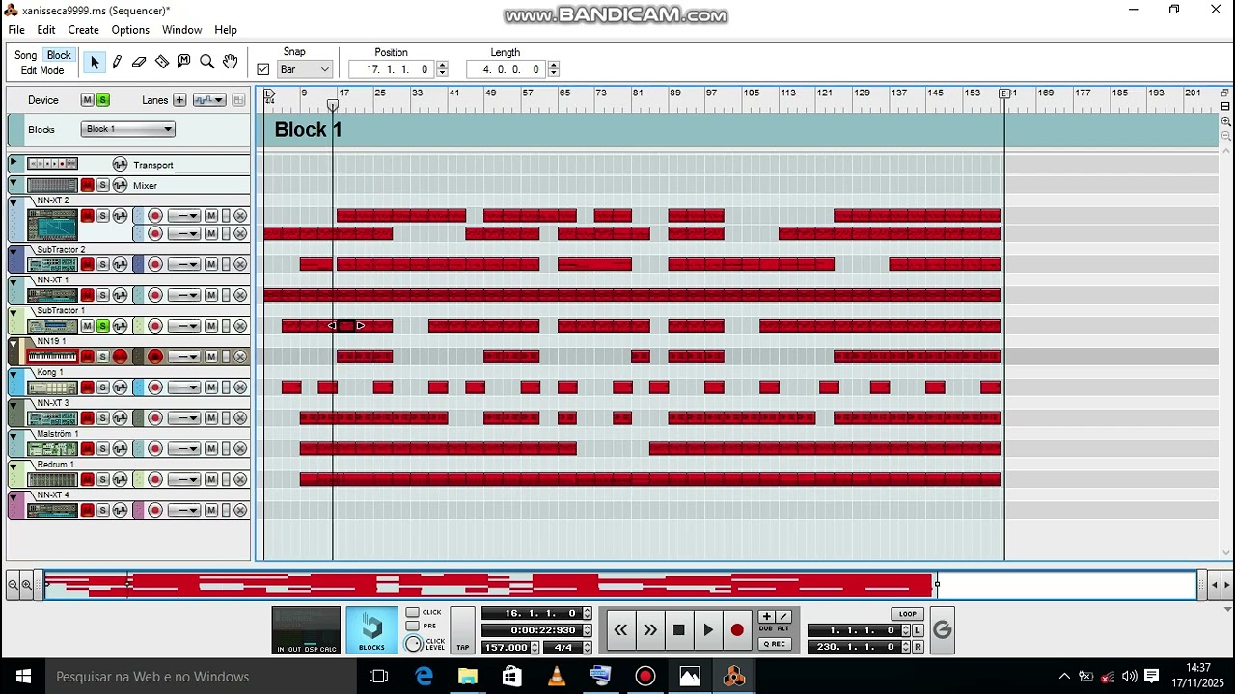Click the Redrum 1 device icon
This screenshot has width=1235, height=694.
pyautogui.click(x=52, y=480)
